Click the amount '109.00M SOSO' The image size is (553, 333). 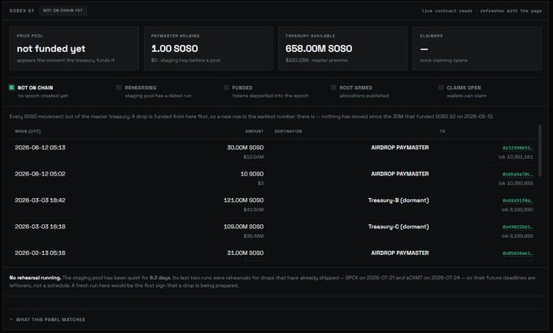point(244,227)
